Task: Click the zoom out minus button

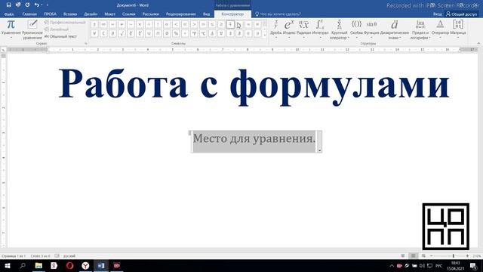Action: coord(431,256)
